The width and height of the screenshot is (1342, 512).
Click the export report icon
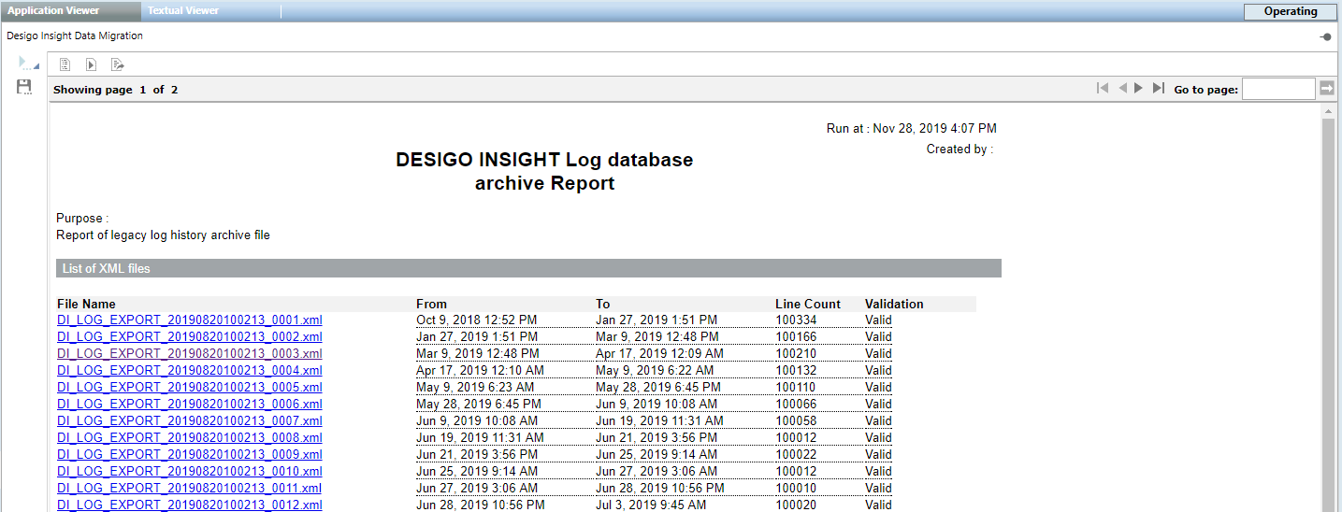click(x=118, y=64)
